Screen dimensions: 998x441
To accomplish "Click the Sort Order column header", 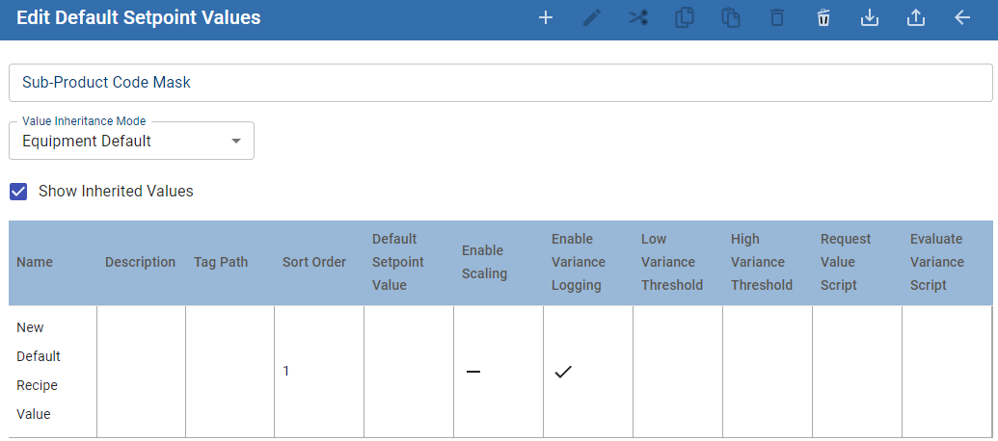I will pyautogui.click(x=314, y=262).
